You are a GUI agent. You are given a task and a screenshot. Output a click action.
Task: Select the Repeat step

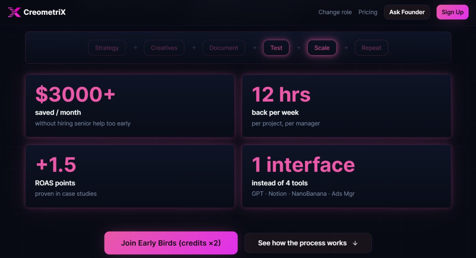(x=371, y=48)
